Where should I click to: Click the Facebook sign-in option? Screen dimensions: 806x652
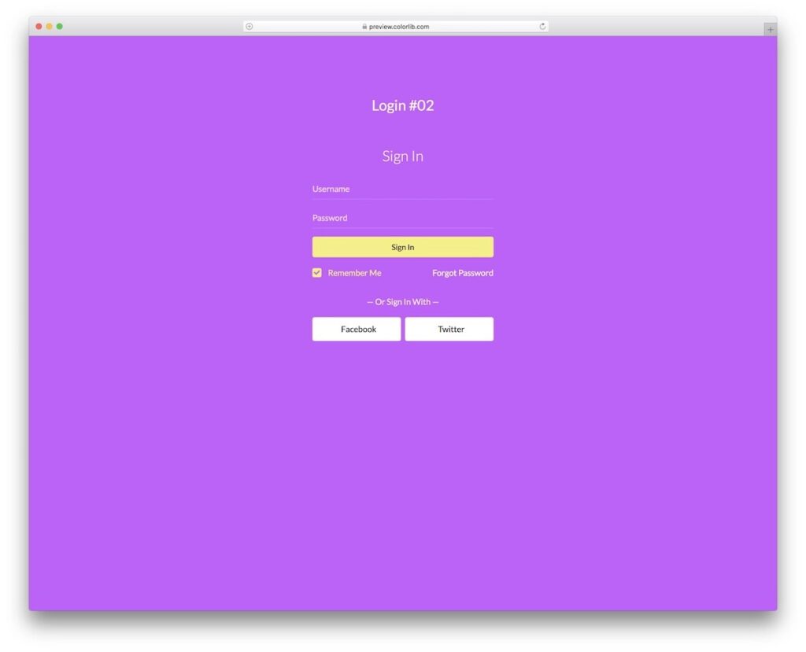click(x=356, y=329)
